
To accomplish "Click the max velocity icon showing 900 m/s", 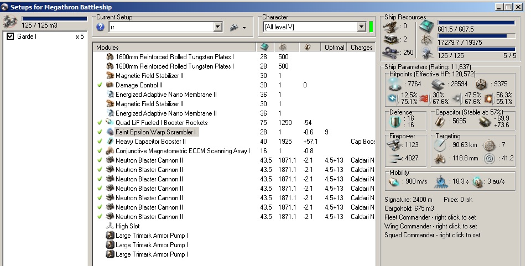I will point(393,182).
